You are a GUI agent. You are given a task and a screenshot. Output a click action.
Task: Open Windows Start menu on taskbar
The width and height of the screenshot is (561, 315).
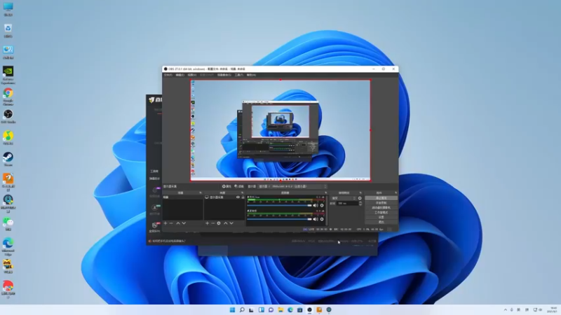tap(232, 309)
